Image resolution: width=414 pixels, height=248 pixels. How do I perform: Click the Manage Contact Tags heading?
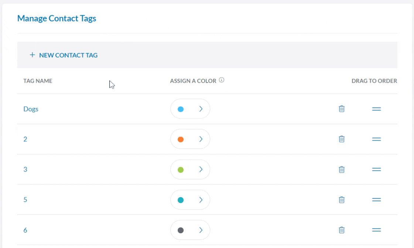click(57, 18)
